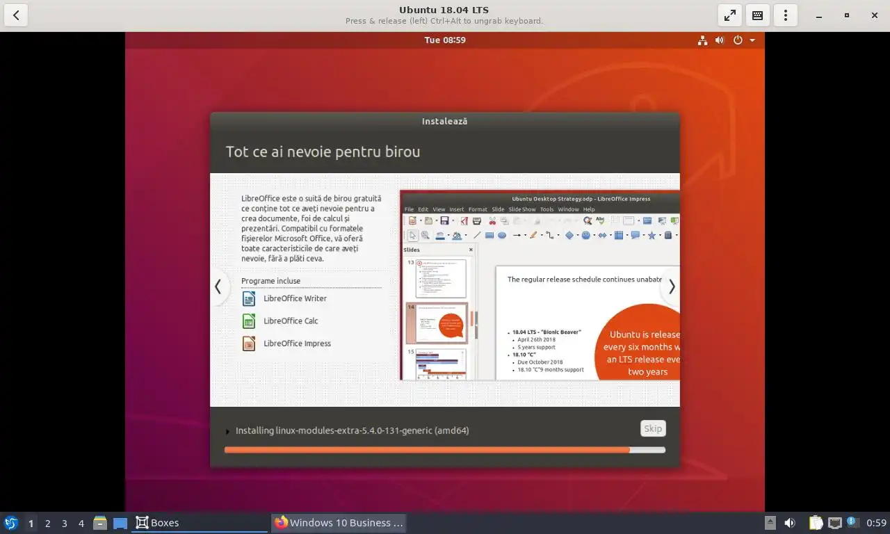Image resolution: width=890 pixels, height=534 pixels.
Task: Click the "Programe incluse" label
Action: point(270,281)
